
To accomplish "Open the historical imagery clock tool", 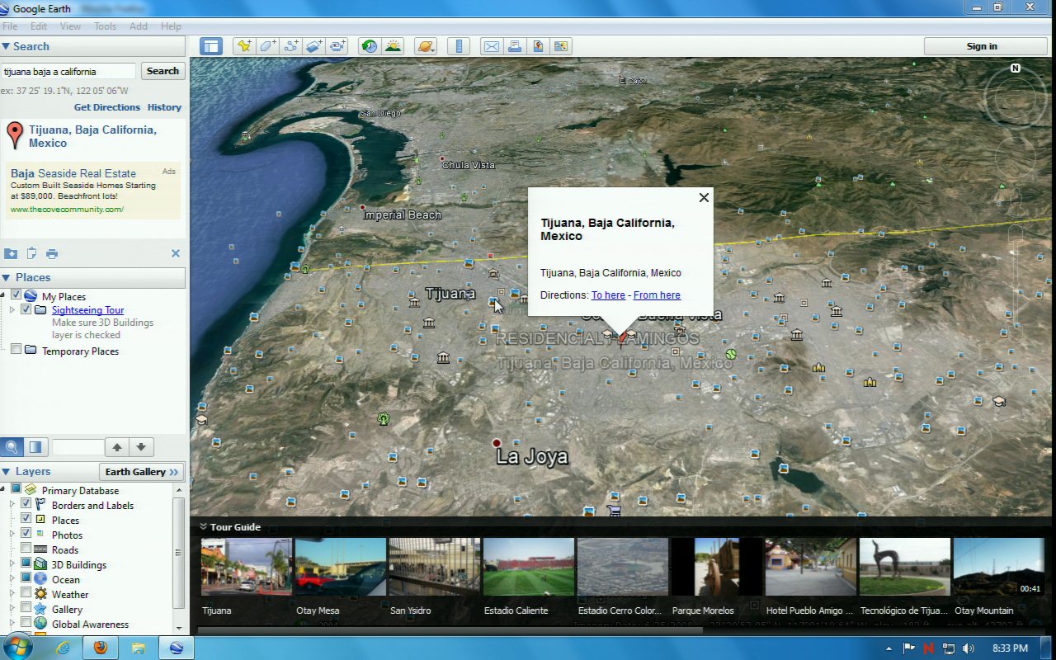I will coord(369,46).
